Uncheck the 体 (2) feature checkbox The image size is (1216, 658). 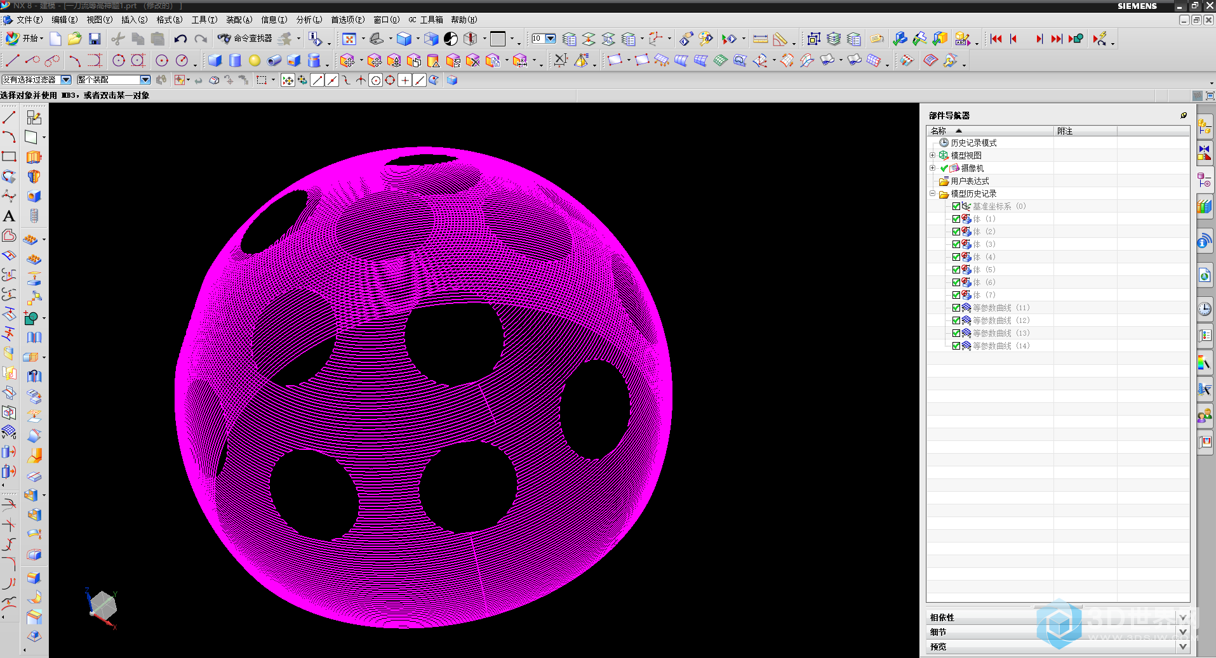click(956, 232)
